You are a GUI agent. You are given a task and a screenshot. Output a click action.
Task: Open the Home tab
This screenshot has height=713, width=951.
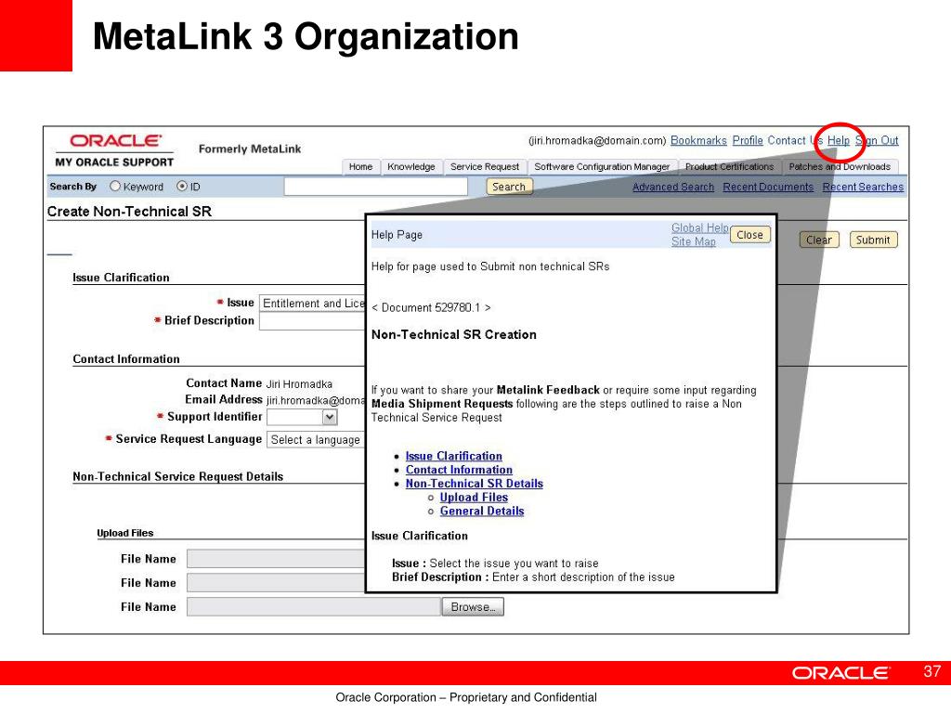point(361,167)
